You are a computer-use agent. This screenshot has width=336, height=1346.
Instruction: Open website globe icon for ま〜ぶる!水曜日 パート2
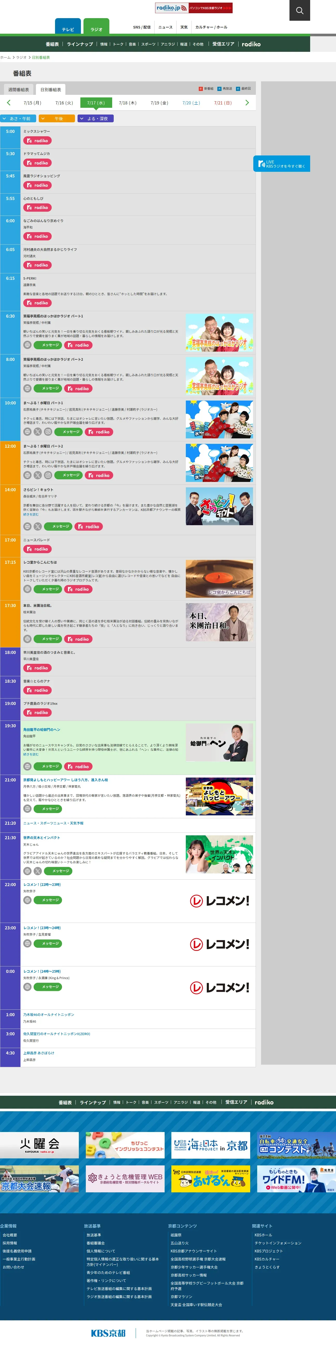(x=27, y=475)
